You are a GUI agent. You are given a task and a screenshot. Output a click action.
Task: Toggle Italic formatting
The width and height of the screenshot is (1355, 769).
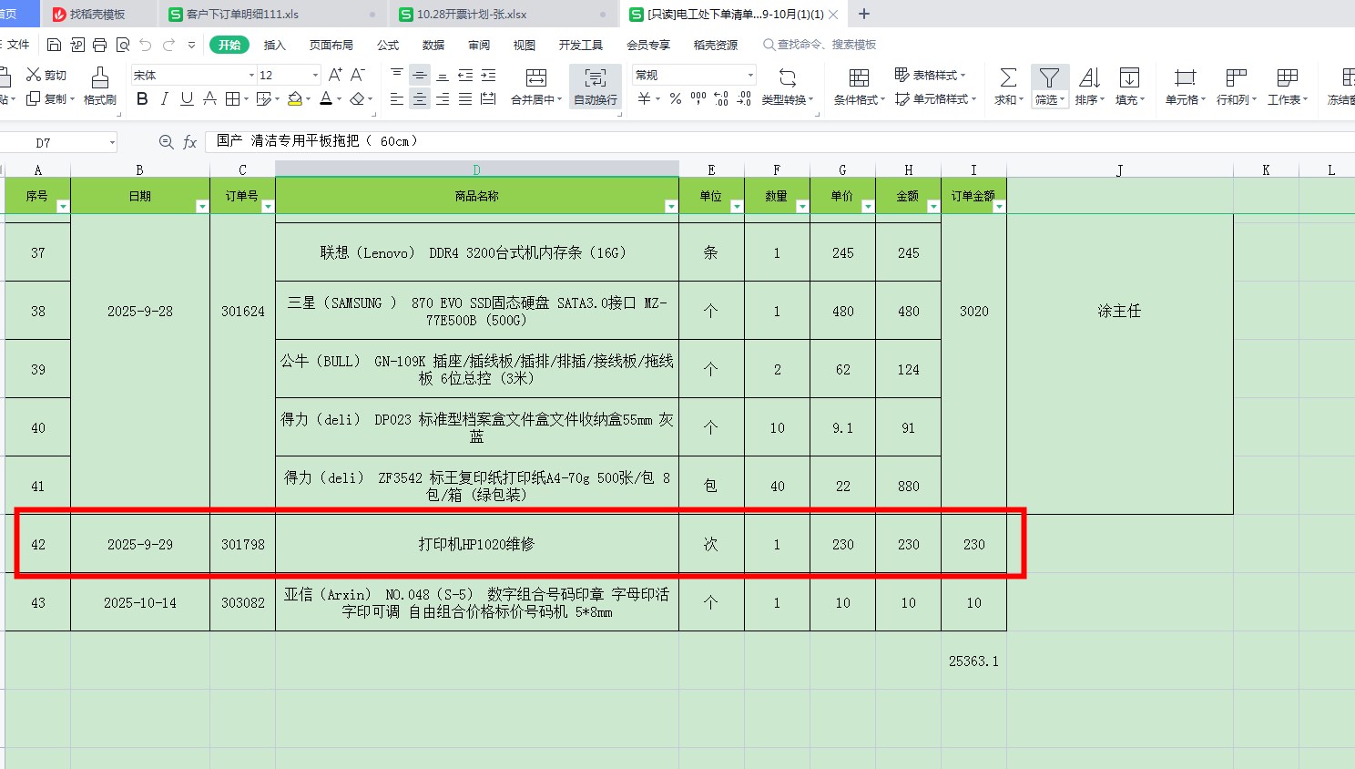point(164,98)
